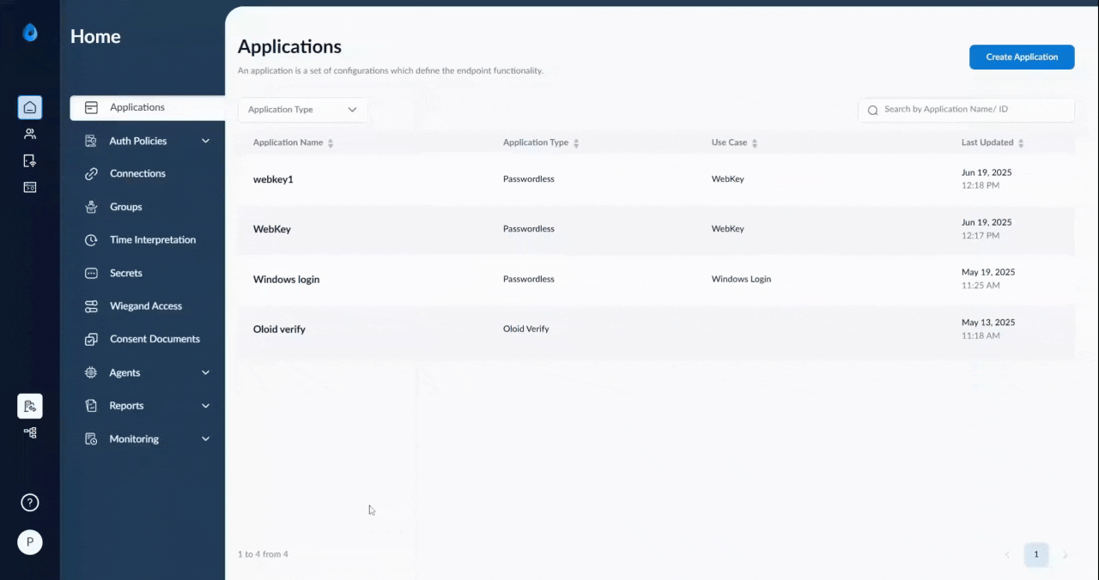Click the Consent Documents icon
This screenshot has width=1099, height=580.
click(91, 339)
